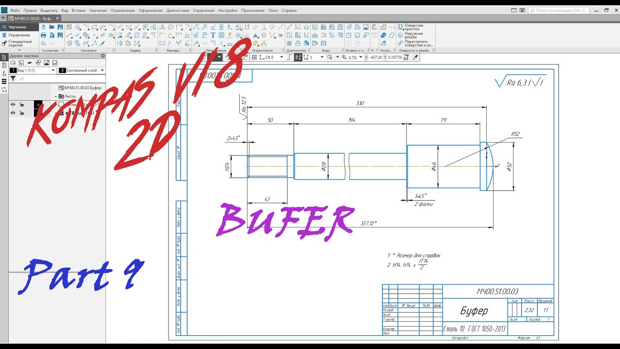Viewport: 620px width, 349px height.
Task: Open a new document tab with plus button
Action: point(3,18)
